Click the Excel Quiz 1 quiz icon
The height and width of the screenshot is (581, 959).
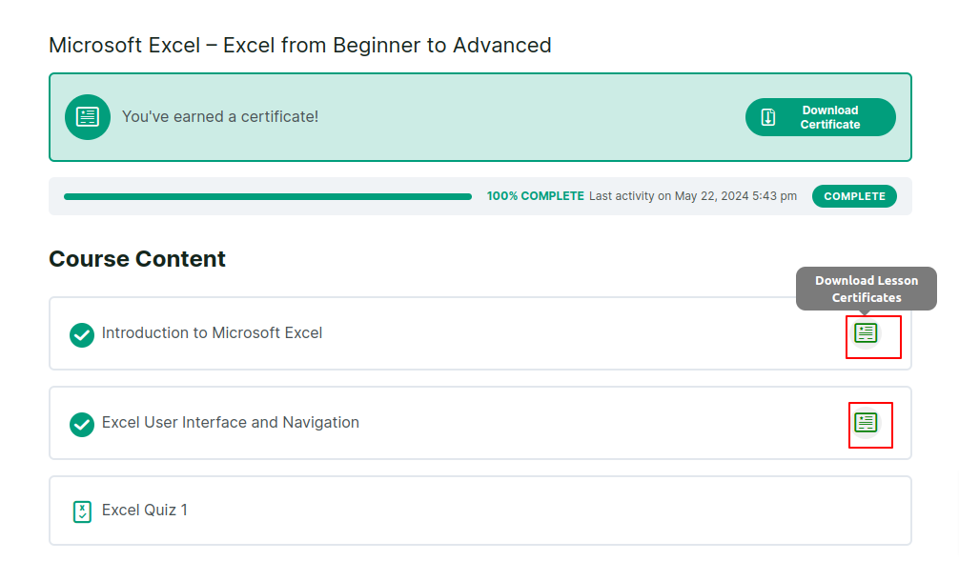(81, 511)
